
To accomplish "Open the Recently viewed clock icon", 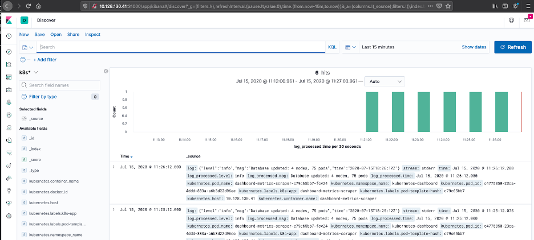I will point(9,36).
